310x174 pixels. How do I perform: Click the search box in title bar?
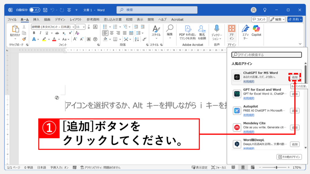(157, 10)
